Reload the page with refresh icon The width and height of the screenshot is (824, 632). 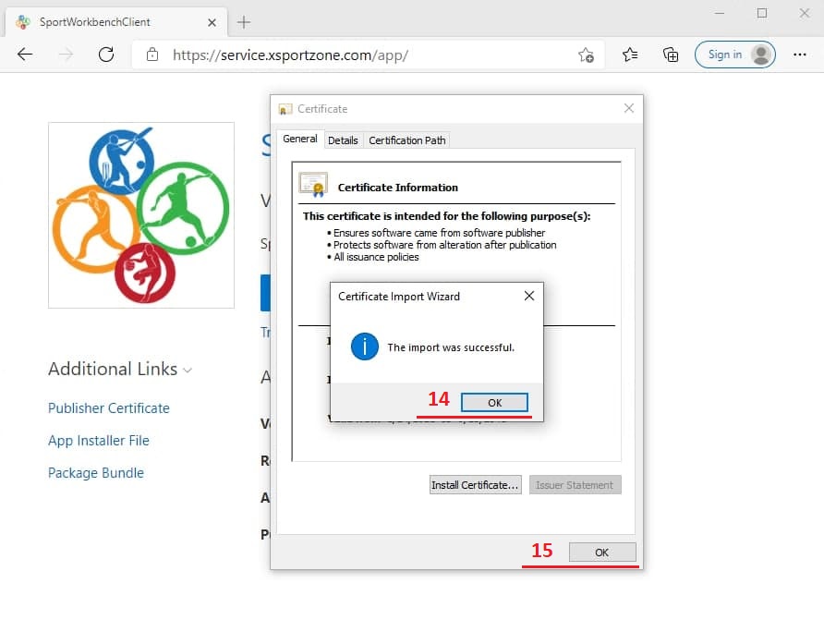(106, 55)
